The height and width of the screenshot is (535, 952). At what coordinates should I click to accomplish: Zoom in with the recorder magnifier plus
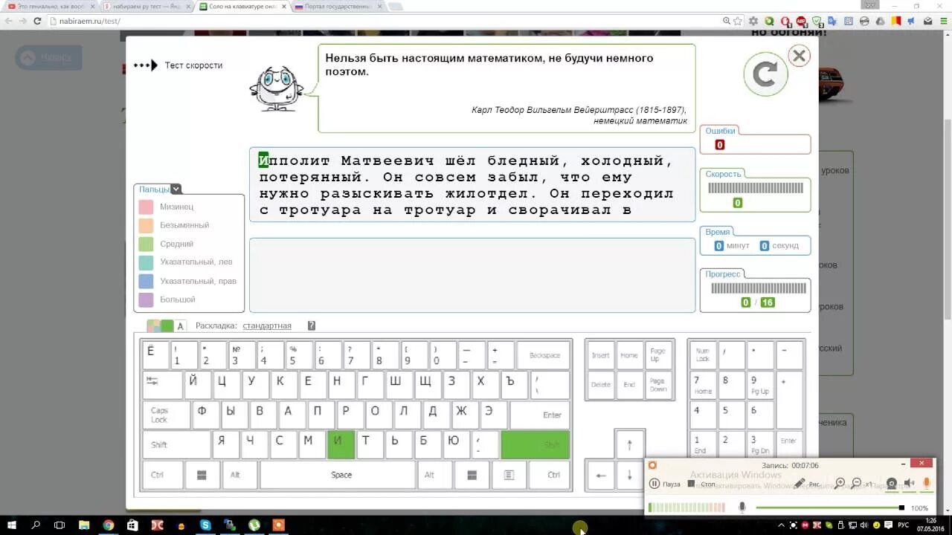(x=840, y=484)
